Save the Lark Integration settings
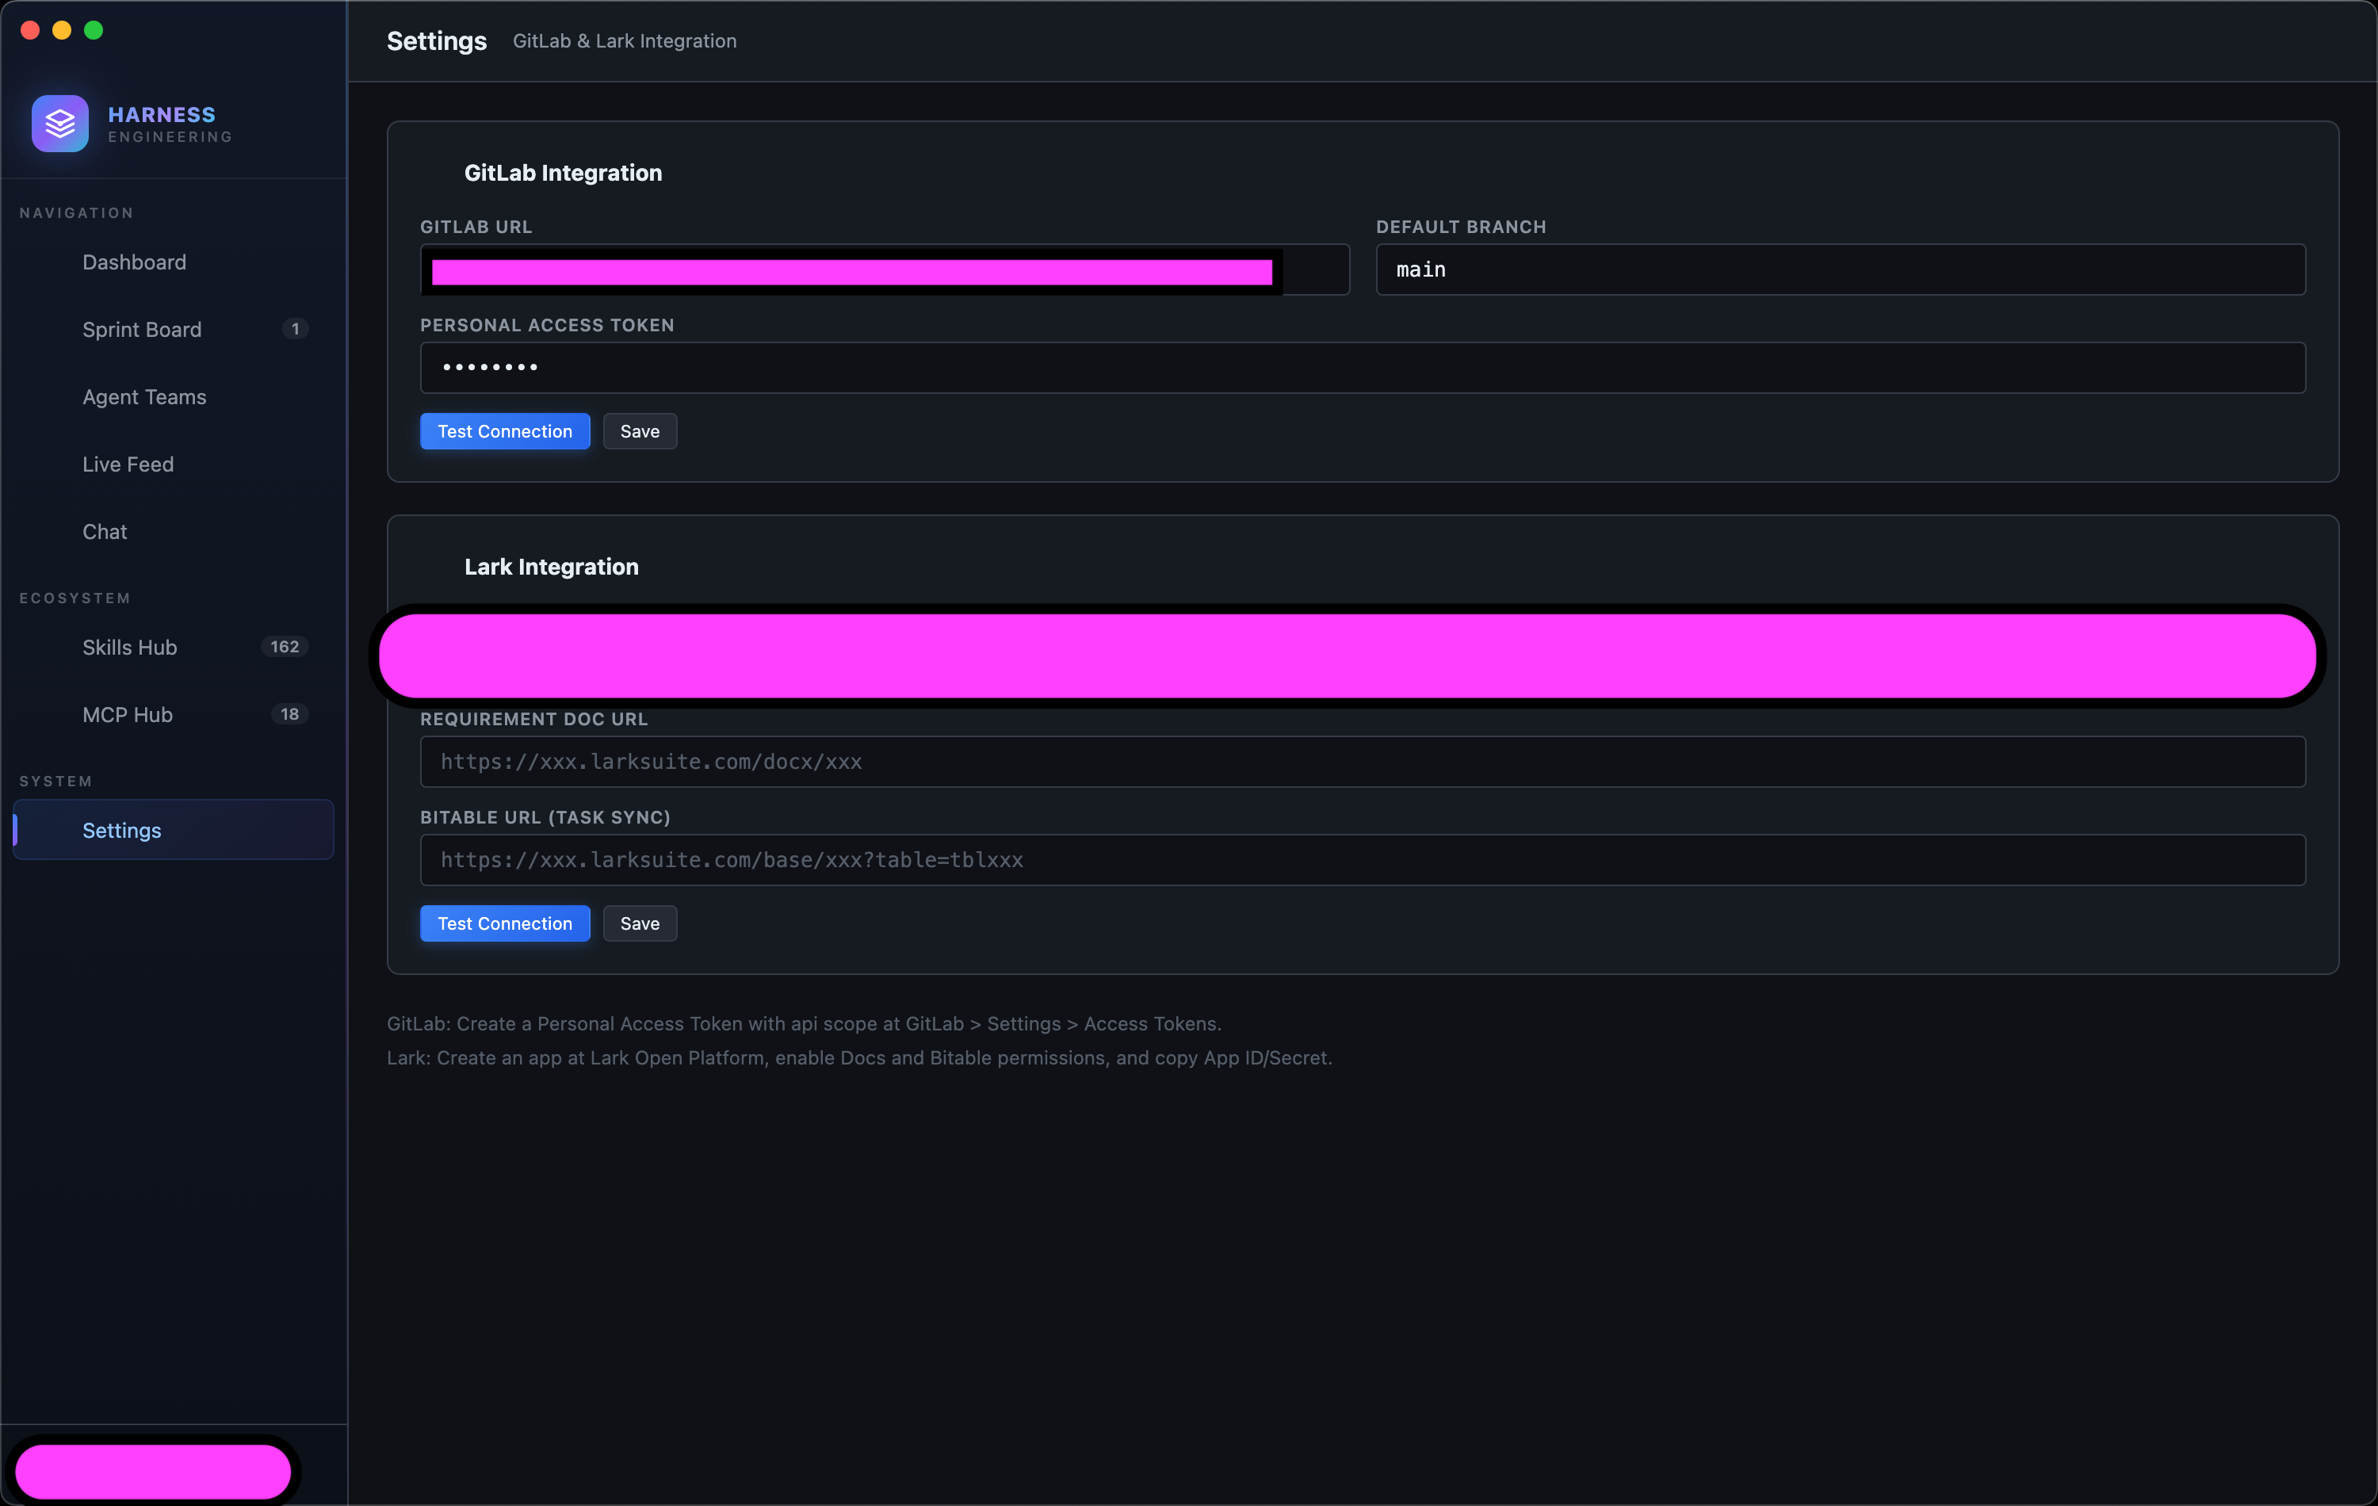 [639, 923]
